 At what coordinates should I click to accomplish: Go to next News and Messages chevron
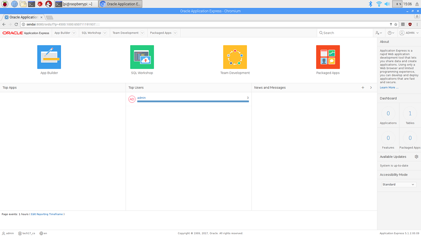tap(371, 87)
